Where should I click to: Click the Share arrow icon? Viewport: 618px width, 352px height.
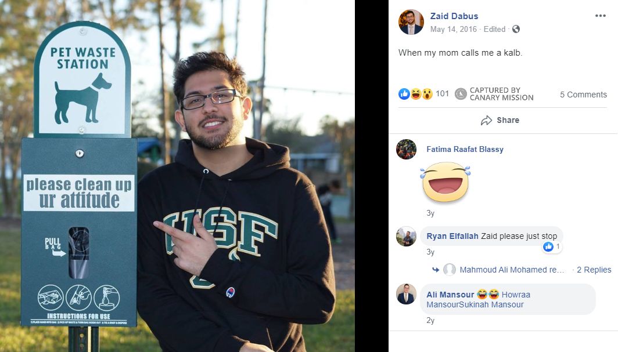487,120
